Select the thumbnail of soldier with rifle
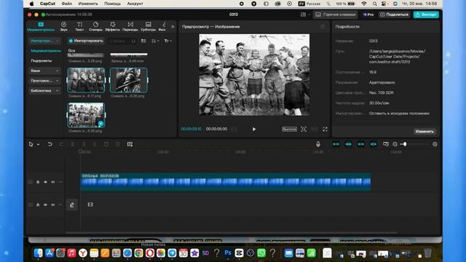The width and height of the screenshot is (466, 262). [129, 80]
